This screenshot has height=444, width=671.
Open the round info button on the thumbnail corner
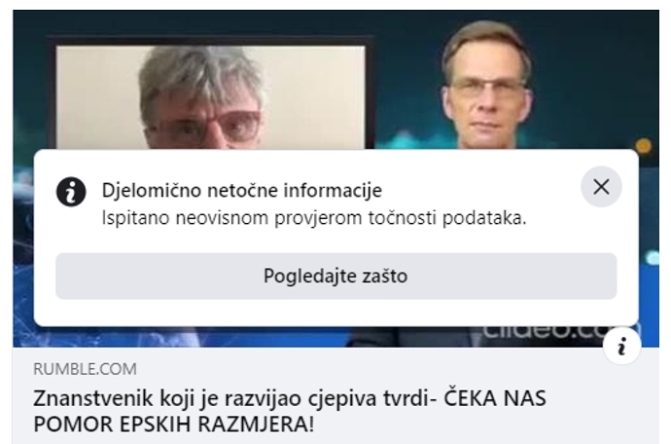tap(621, 346)
